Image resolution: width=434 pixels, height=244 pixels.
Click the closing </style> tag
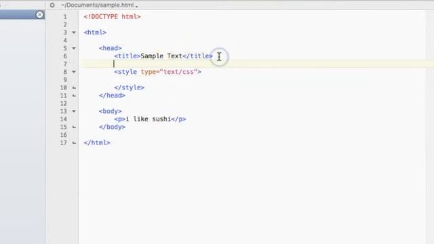click(130, 87)
